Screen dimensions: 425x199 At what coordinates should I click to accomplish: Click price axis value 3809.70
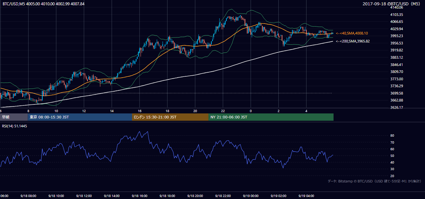pyautogui.click(x=397, y=72)
